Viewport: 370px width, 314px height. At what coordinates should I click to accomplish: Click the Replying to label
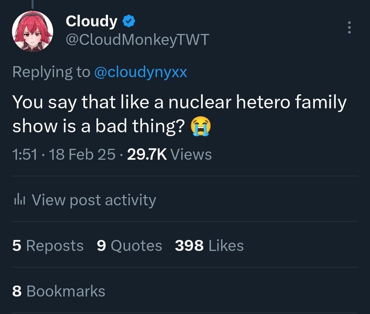pos(51,72)
